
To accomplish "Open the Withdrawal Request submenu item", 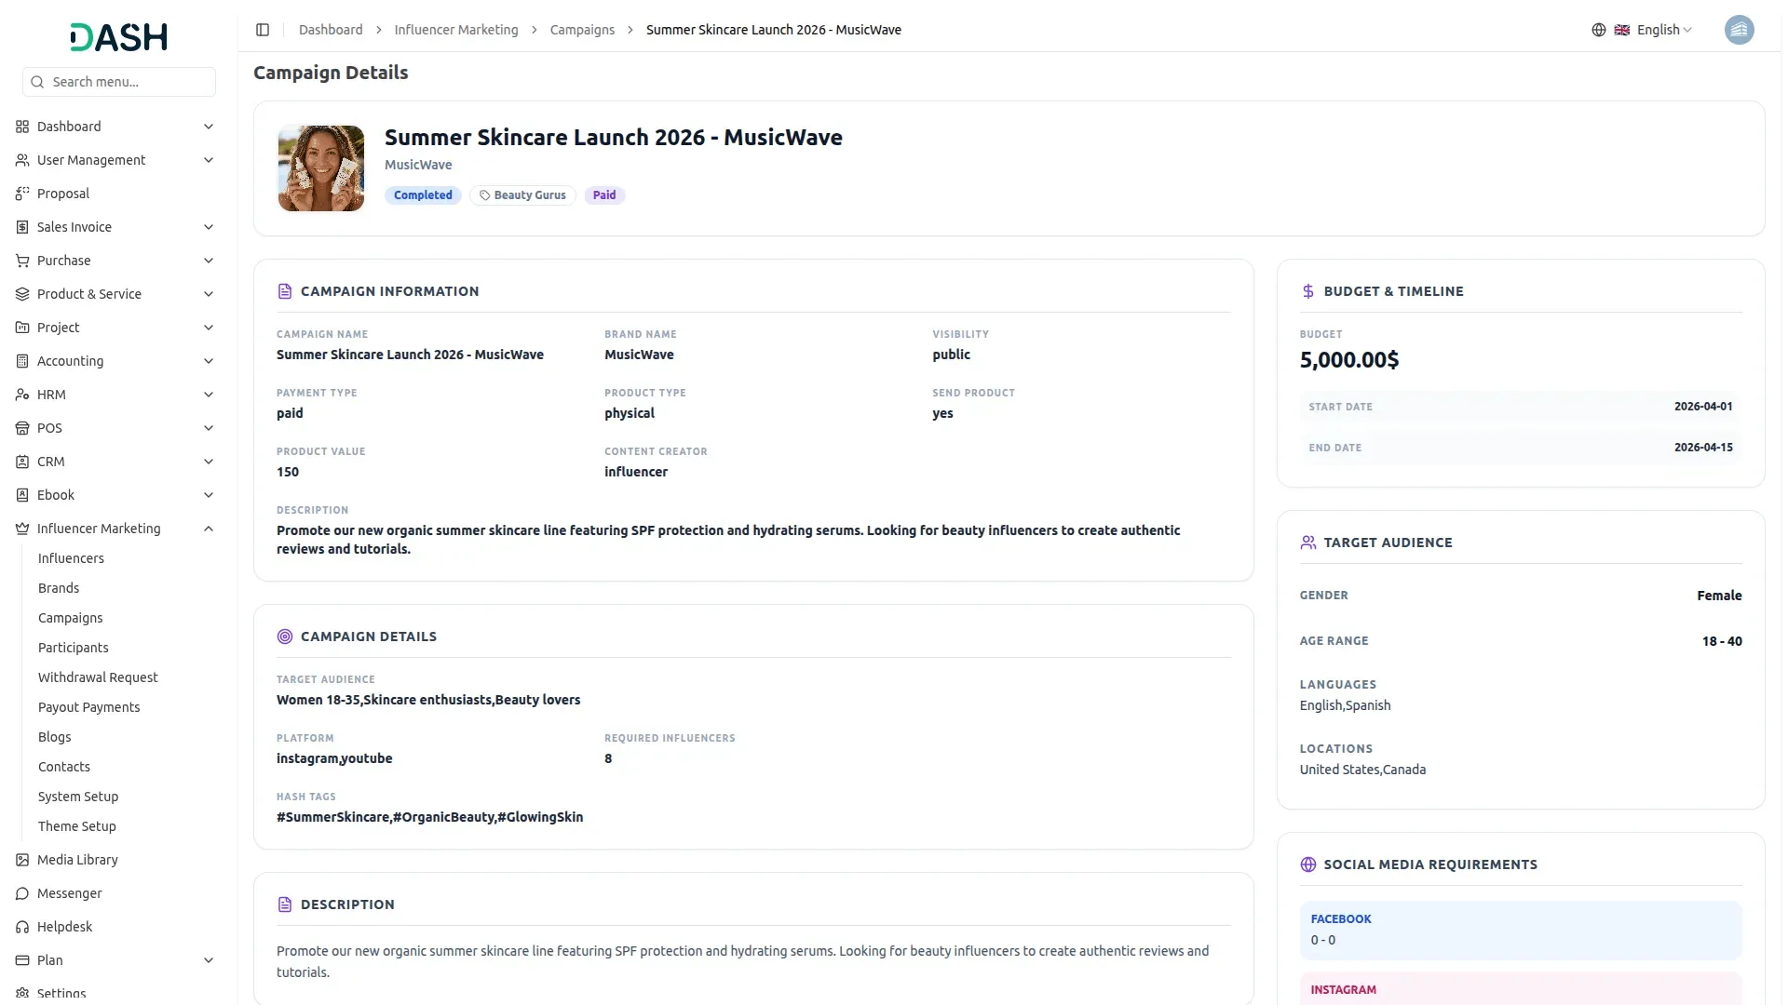I will (x=98, y=677).
